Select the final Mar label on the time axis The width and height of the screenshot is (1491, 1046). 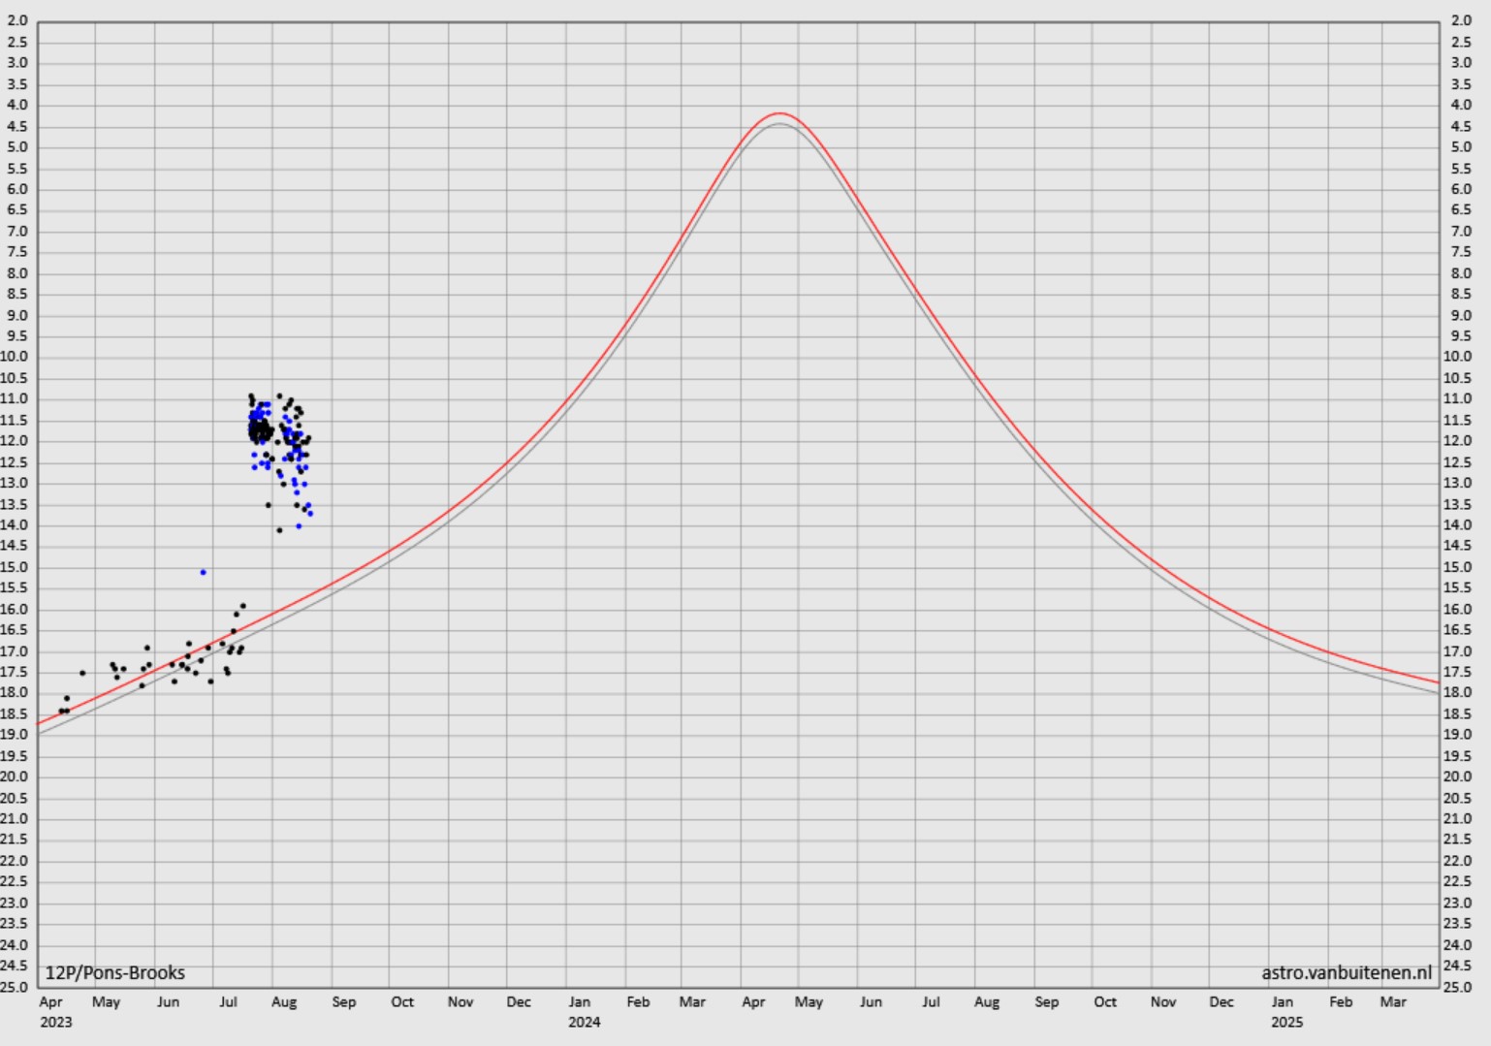tap(1393, 1001)
